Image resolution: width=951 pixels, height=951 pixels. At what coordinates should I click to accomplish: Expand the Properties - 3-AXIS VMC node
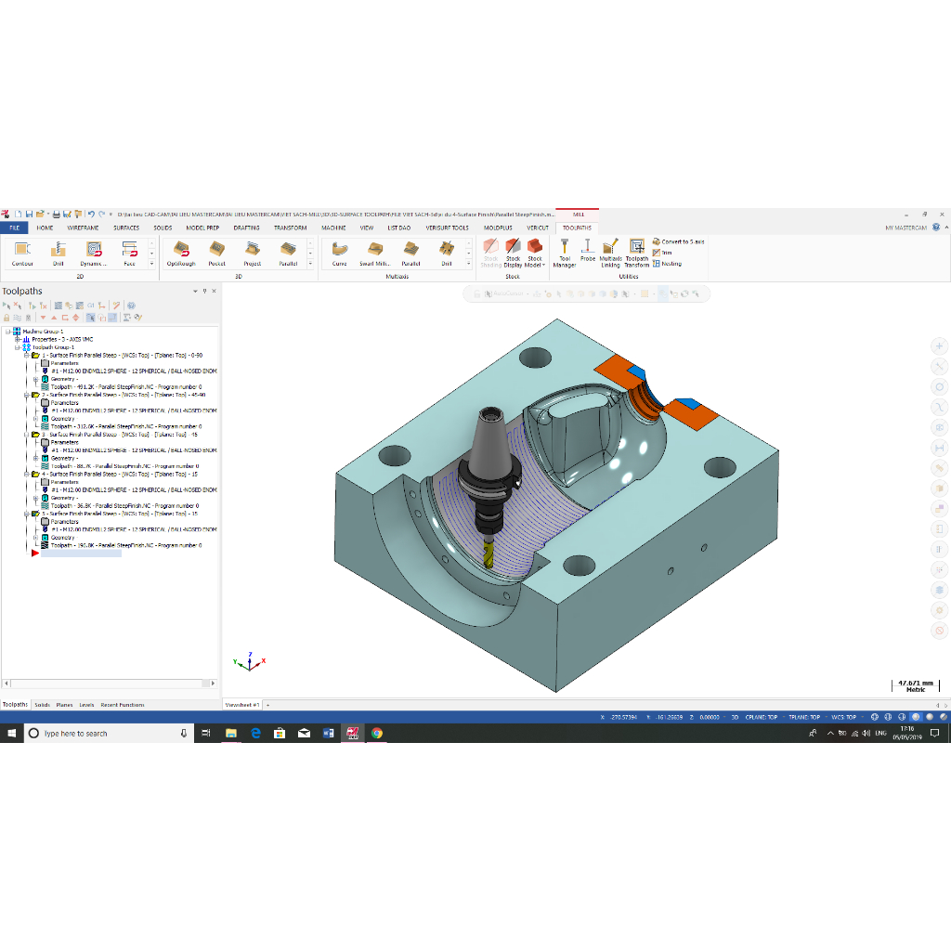point(17,339)
